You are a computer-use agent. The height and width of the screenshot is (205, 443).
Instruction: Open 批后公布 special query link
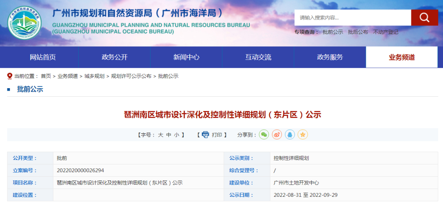(x=358, y=32)
